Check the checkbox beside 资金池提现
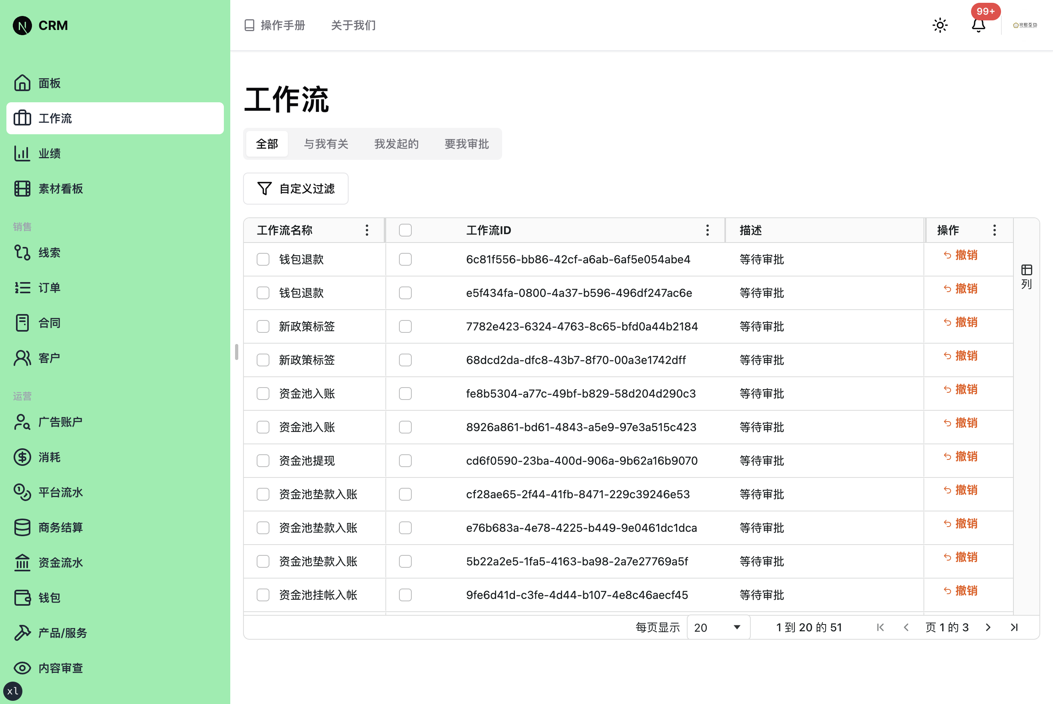The width and height of the screenshot is (1053, 704). [x=263, y=460]
